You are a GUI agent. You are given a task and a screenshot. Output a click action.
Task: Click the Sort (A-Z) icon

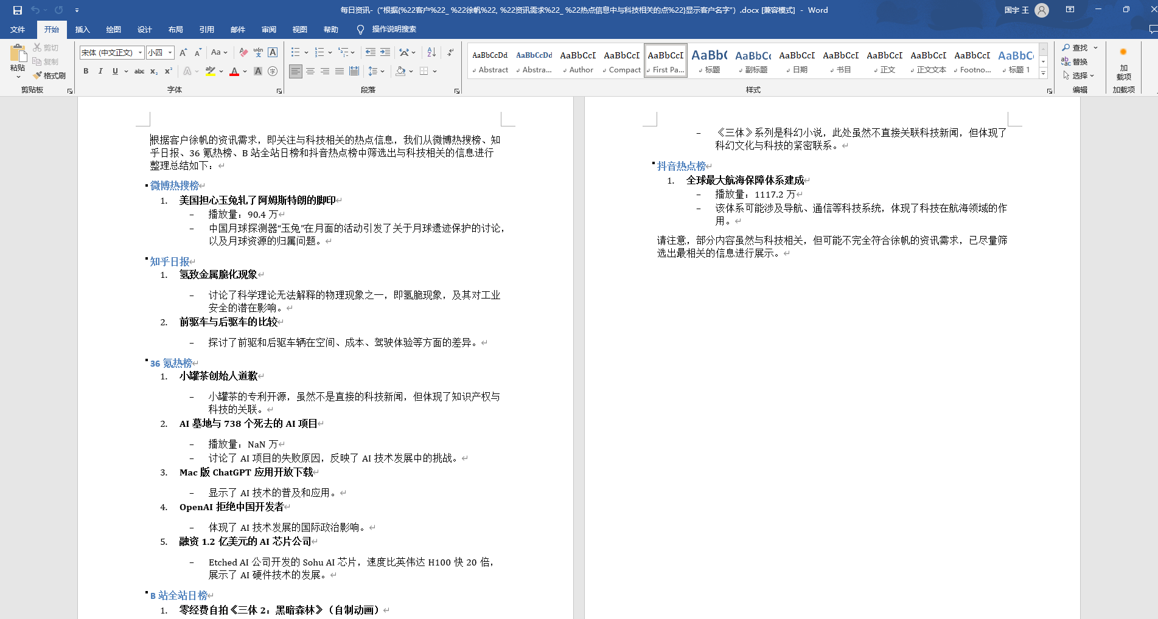point(431,52)
